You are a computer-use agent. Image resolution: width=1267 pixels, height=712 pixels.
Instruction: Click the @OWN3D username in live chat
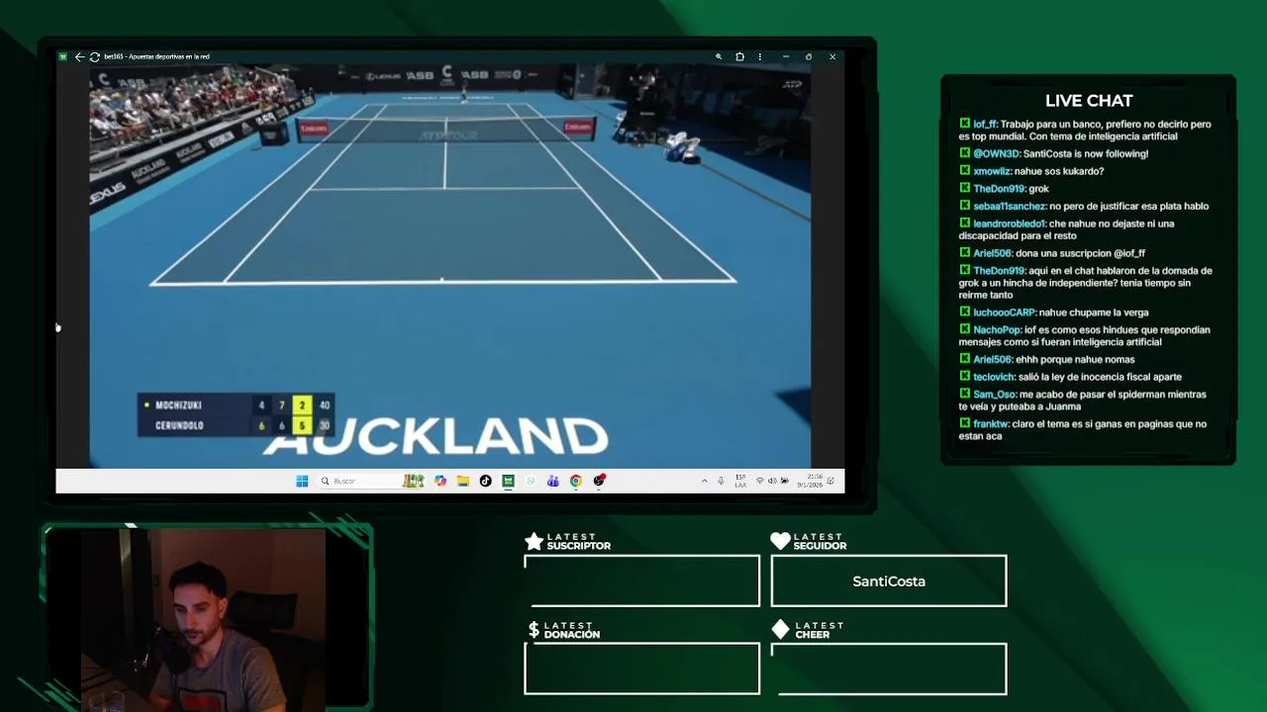[996, 154]
